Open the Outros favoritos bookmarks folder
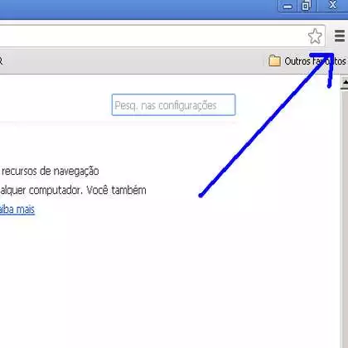 (307, 61)
